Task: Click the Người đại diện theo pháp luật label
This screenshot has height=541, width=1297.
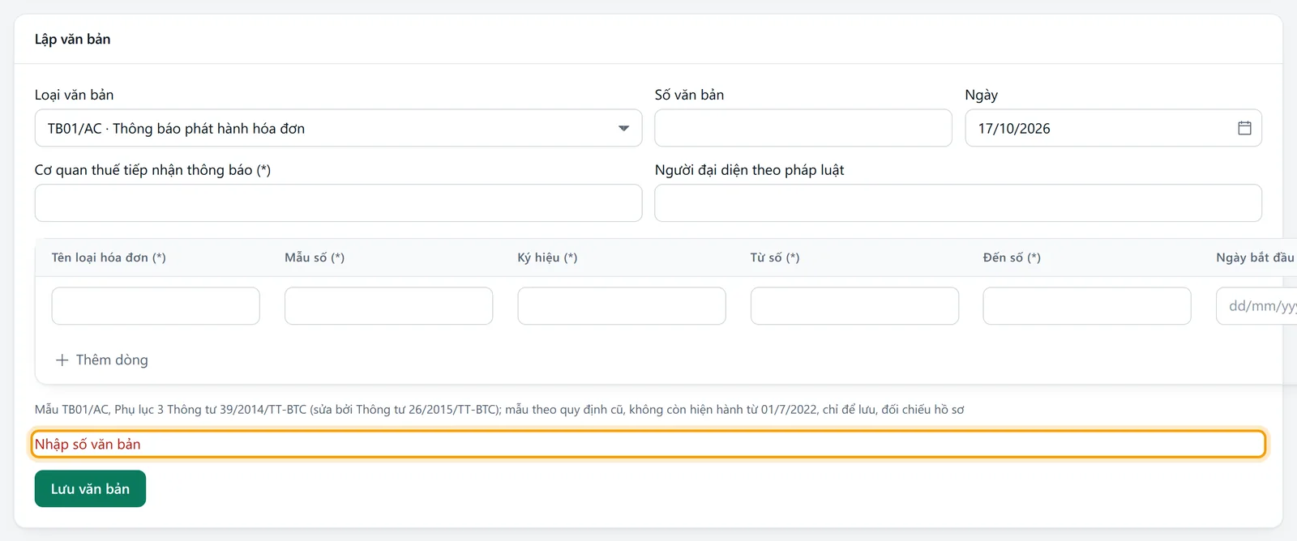Action: tap(749, 170)
